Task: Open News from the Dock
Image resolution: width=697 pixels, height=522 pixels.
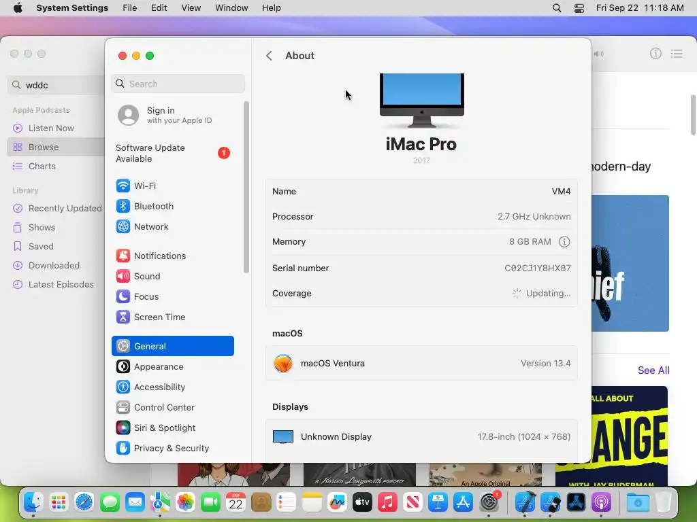Action: pyautogui.click(x=412, y=502)
